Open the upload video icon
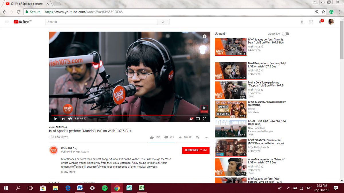 tap(302, 22)
